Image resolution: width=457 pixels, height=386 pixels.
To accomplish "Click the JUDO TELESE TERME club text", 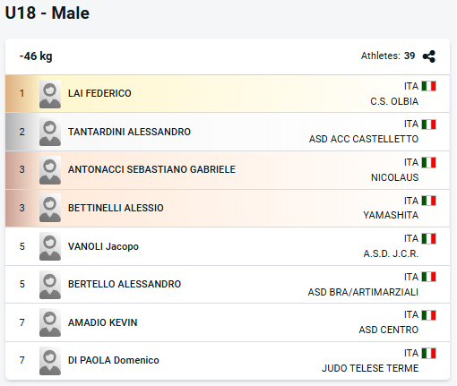I will tap(370, 368).
